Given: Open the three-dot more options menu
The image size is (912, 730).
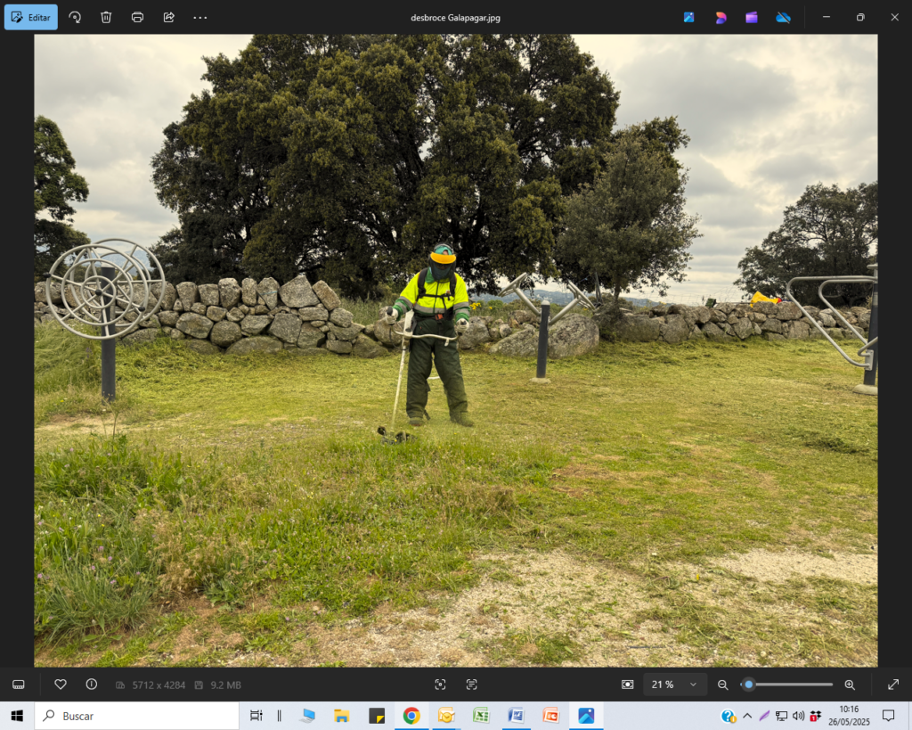Looking at the screenshot, I should (200, 18).
